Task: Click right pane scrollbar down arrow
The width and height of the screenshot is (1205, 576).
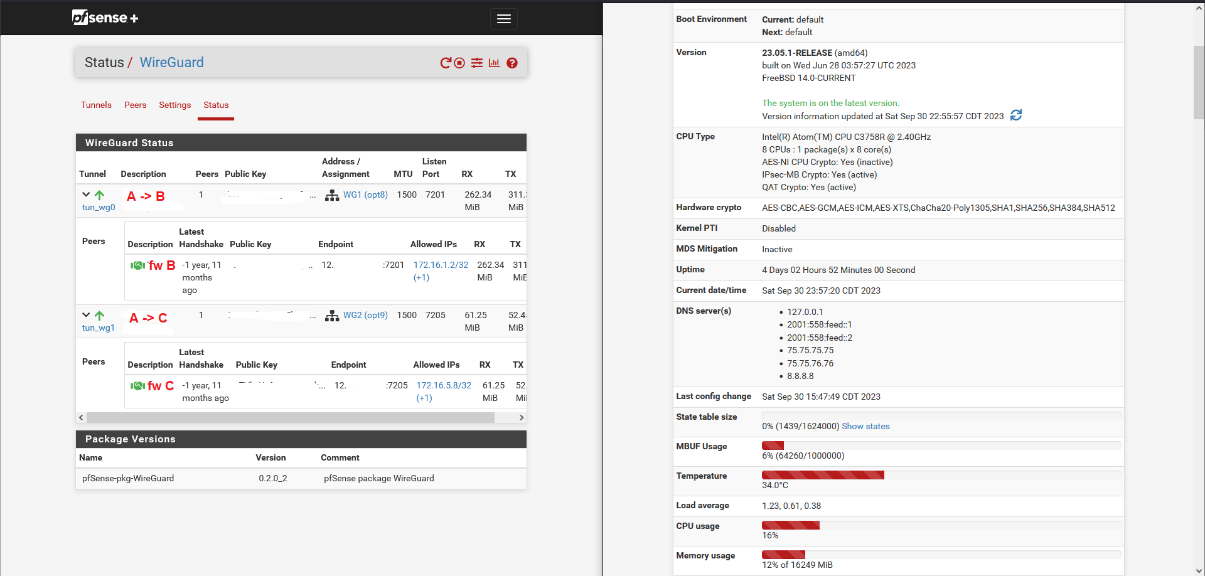Action: click(1199, 571)
